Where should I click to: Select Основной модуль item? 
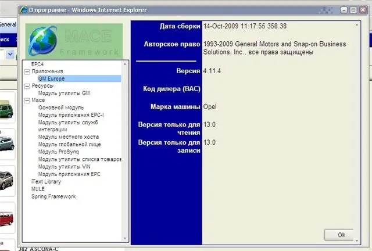coord(61,107)
